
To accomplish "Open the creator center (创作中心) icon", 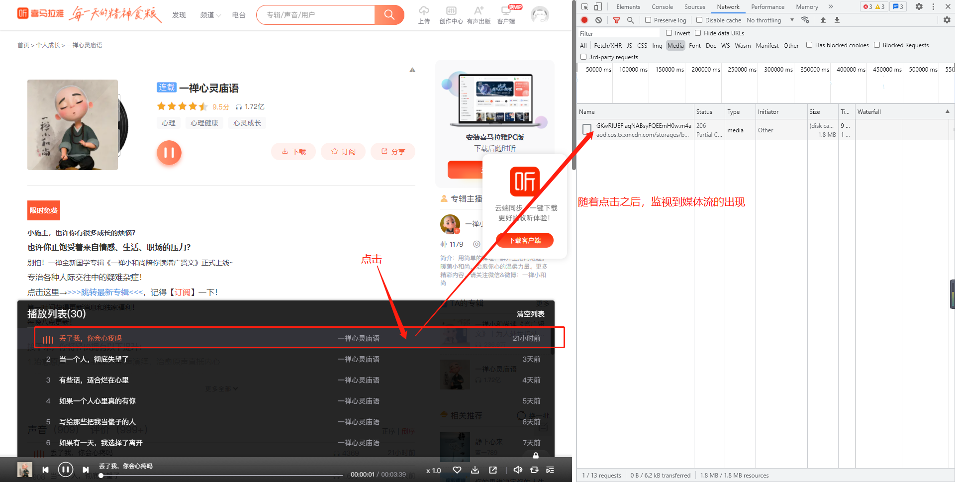I will pos(451,14).
